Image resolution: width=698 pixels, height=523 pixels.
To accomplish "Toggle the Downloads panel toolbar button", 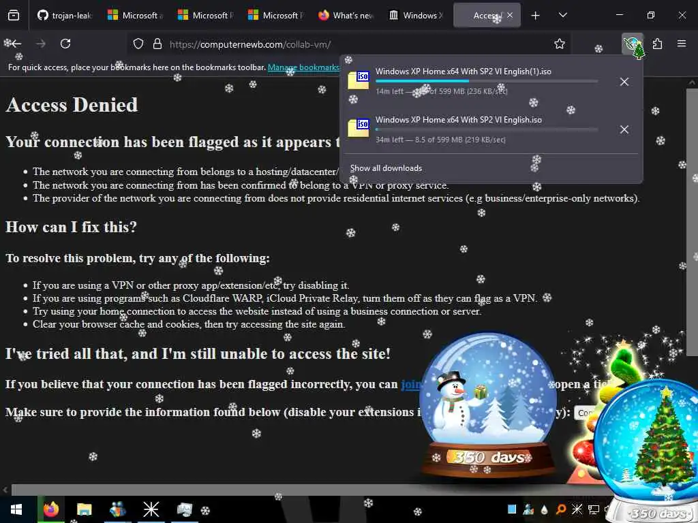I will point(632,44).
